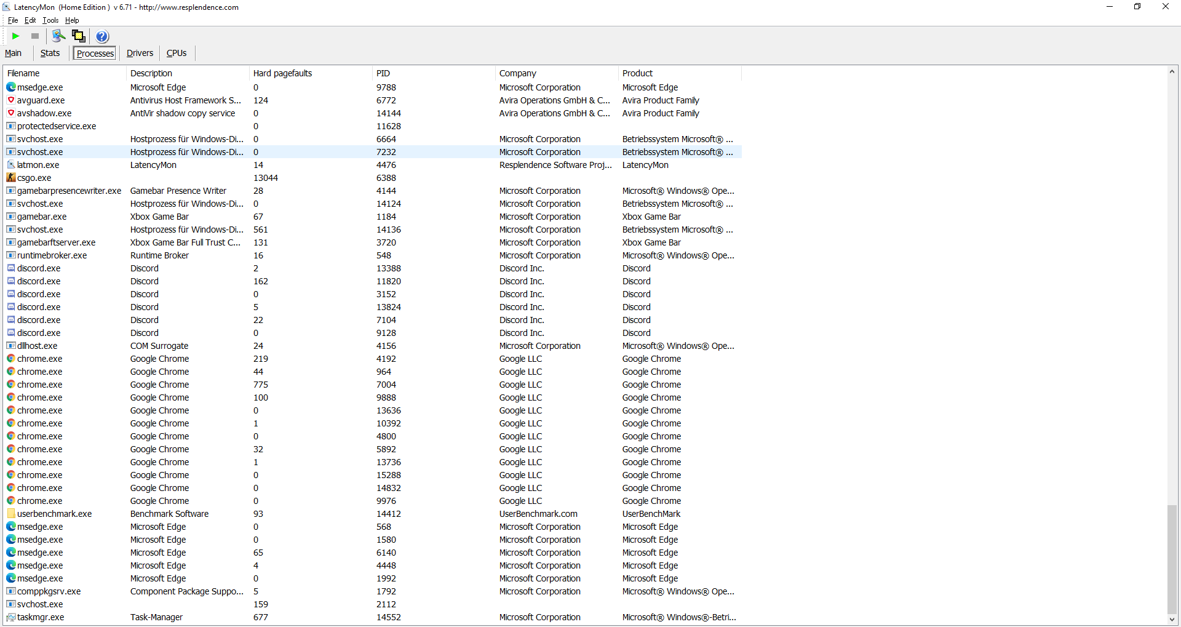Open help with the blue question mark icon
Screen dimensions: 1181x627
102,36
